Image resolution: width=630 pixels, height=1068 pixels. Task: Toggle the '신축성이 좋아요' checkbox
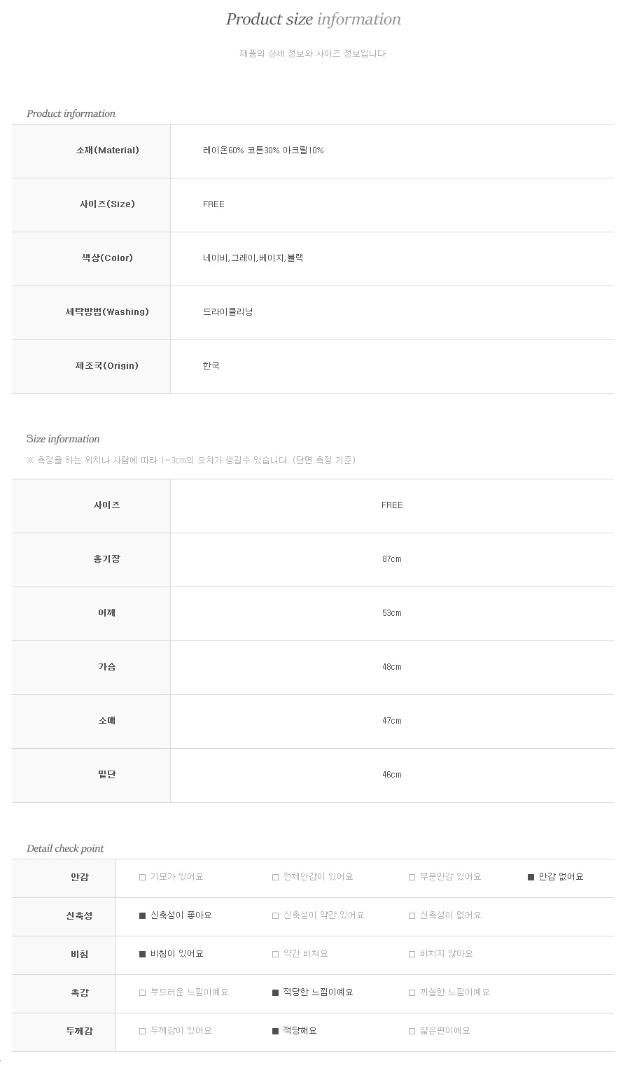[x=143, y=915]
